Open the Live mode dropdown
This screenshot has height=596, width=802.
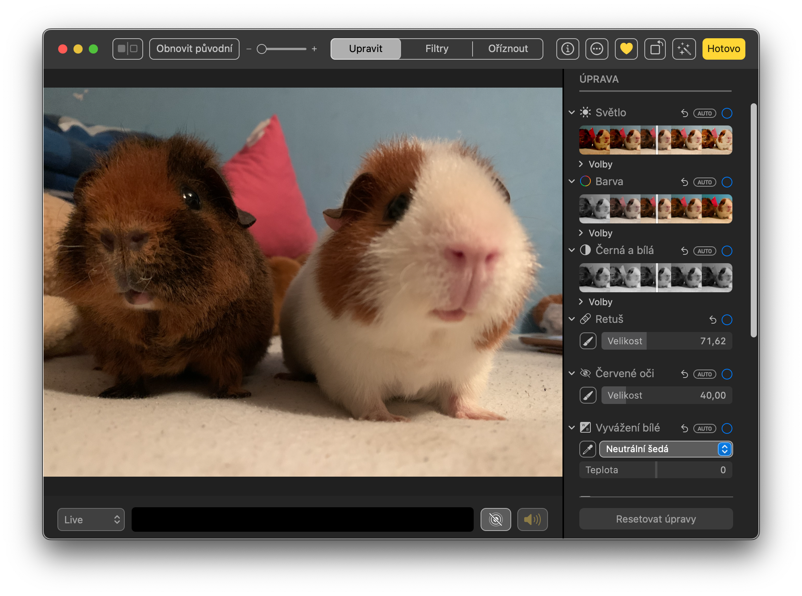click(91, 519)
